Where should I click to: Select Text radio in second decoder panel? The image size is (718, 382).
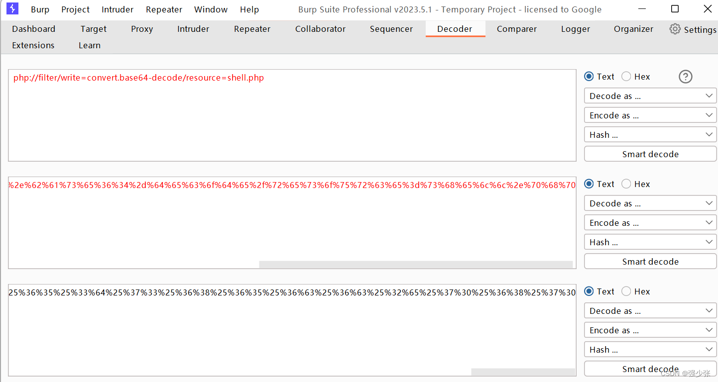pyautogui.click(x=589, y=184)
